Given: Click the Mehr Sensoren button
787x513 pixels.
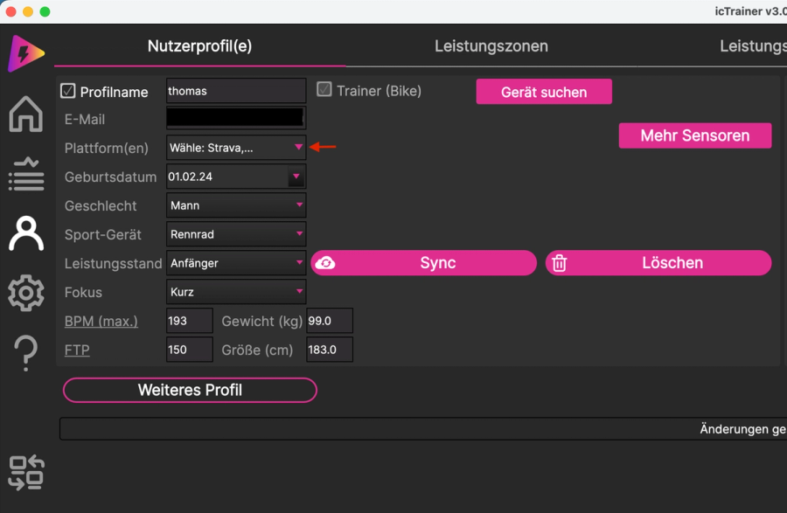Looking at the screenshot, I should pyautogui.click(x=694, y=135).
